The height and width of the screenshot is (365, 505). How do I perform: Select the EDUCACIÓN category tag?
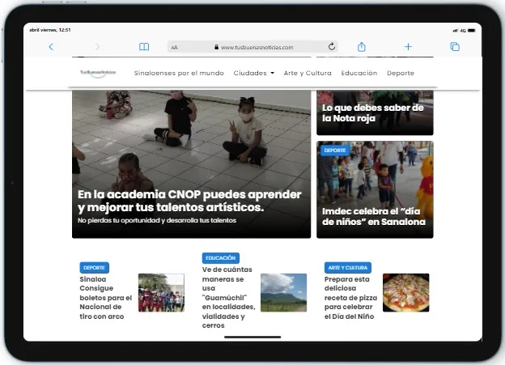pos(221,258)
